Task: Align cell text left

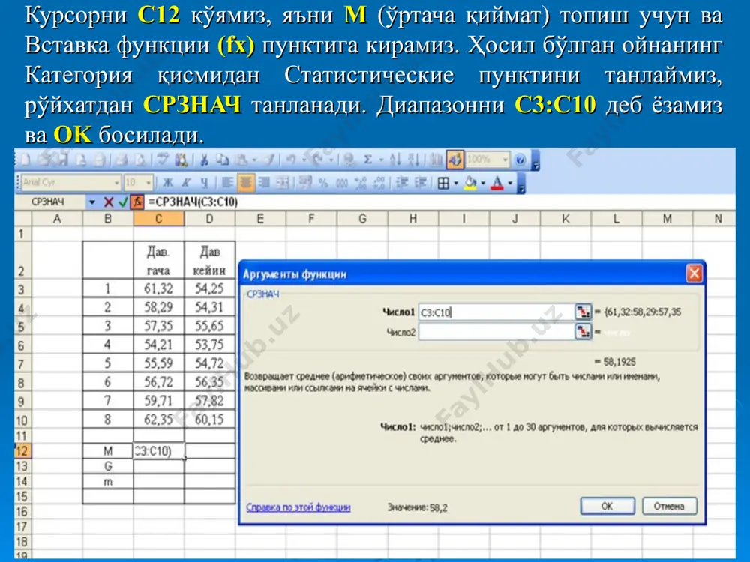Action: (x=228, y=182)
